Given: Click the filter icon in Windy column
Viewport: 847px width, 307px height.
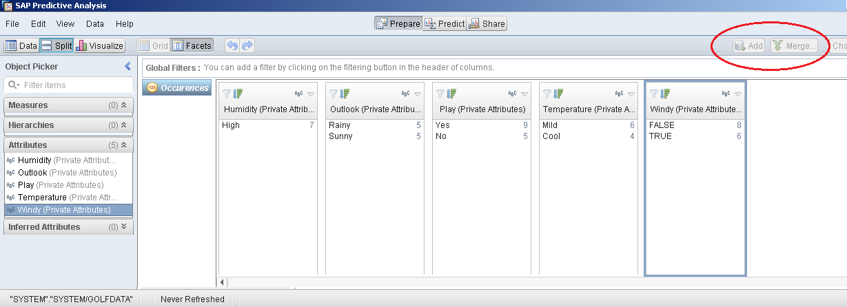Looking at the screenshot, I should (x=654, y=94).
